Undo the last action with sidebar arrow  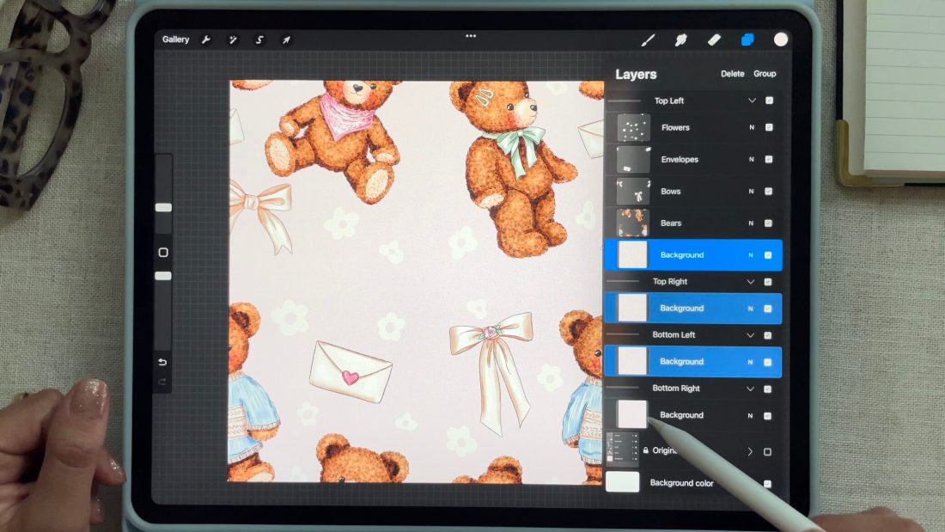click(x=162, y=362)
